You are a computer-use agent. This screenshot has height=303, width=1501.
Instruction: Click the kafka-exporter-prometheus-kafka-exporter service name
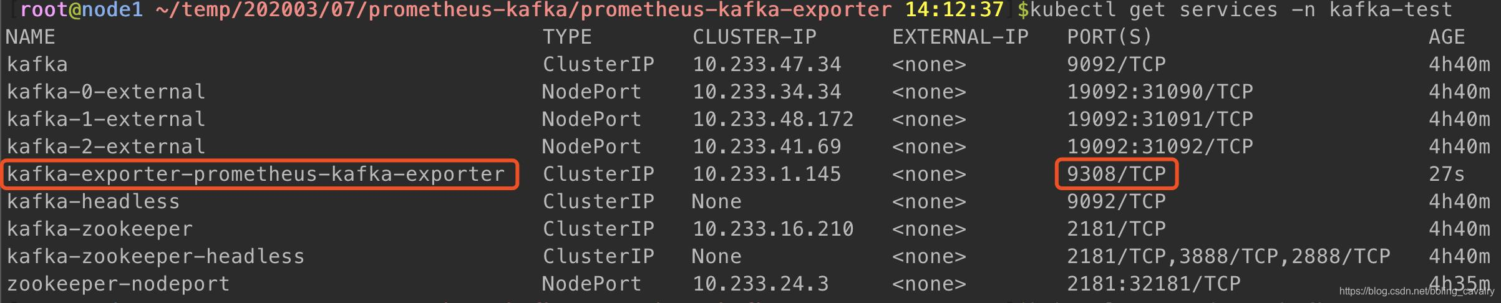tap(256, 174)
